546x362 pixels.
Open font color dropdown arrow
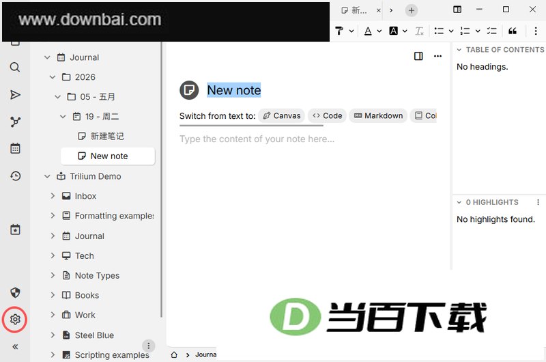pos(379,31)
